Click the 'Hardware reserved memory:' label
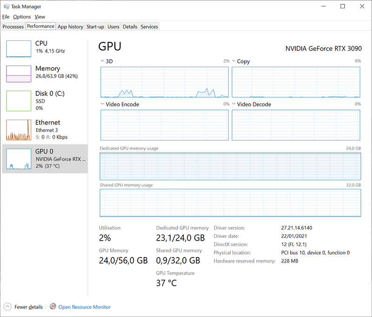The image size is (372, 317). [x=245, y=261]
